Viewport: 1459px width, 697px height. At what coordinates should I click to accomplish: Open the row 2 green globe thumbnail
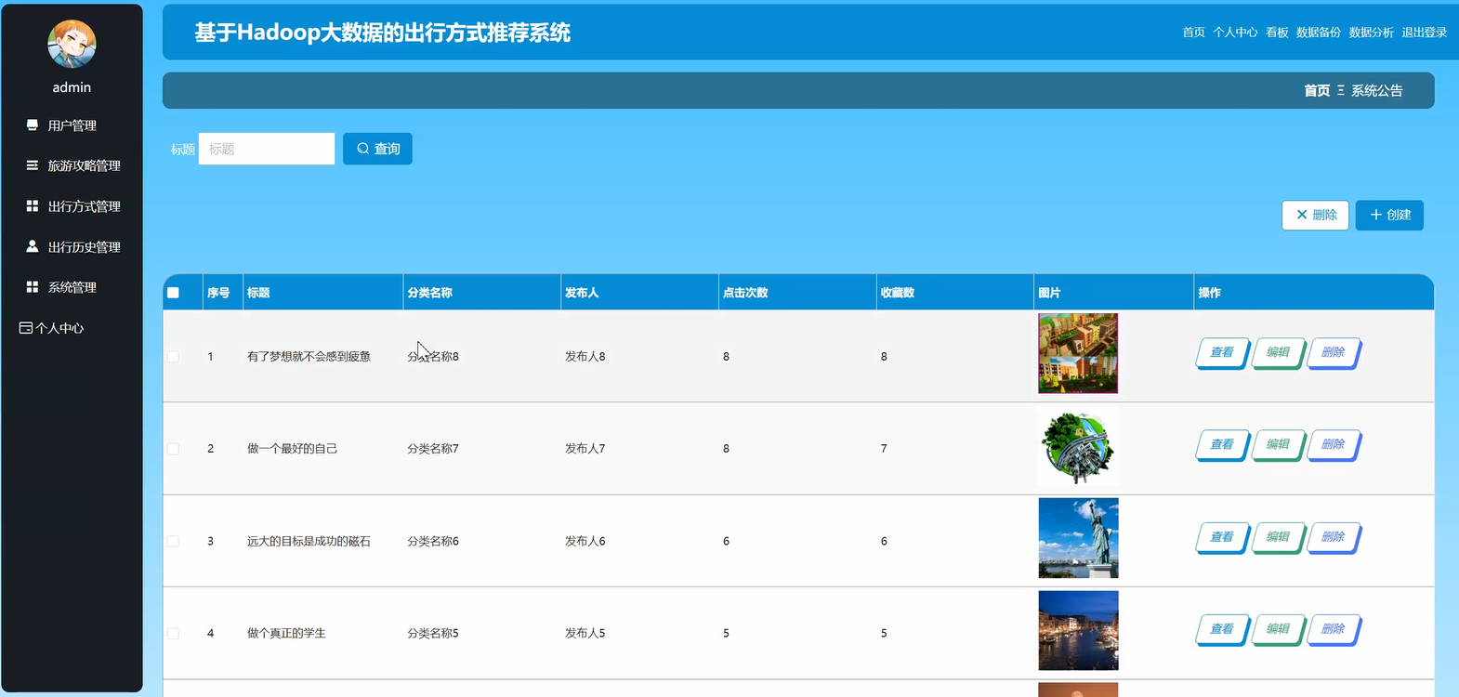1078,446
